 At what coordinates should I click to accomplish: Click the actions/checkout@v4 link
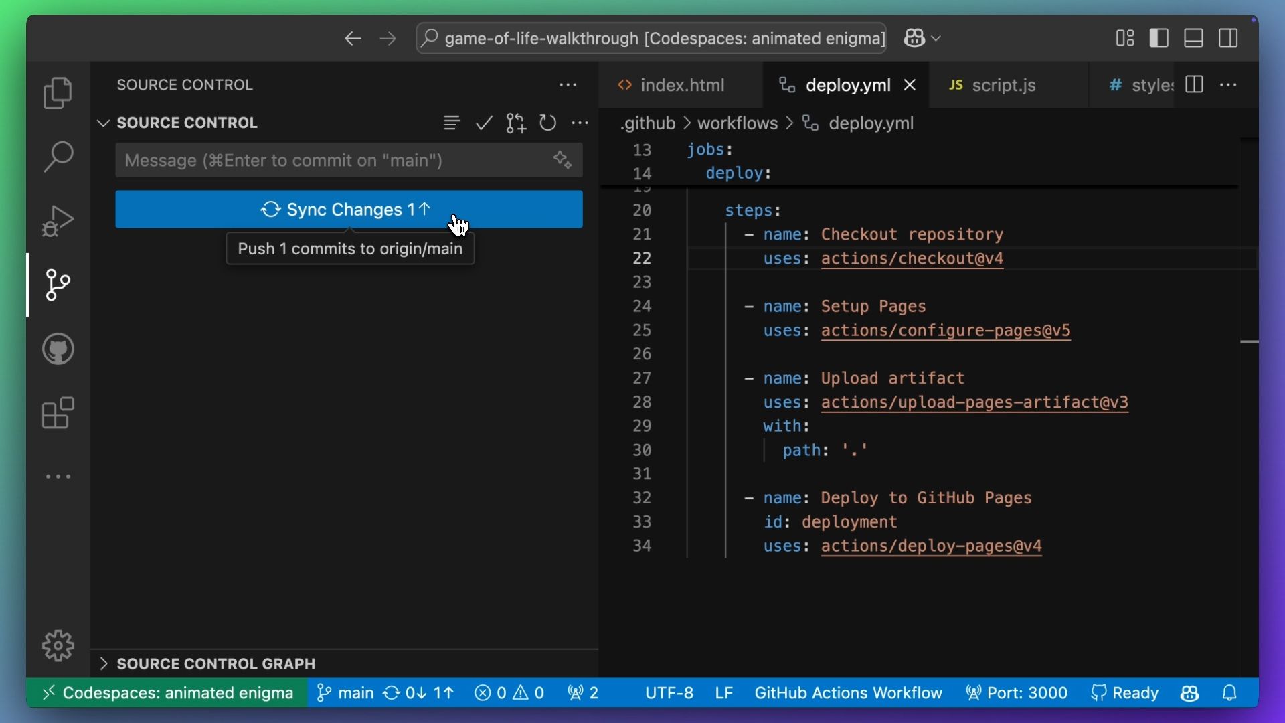tap(912, 258)
